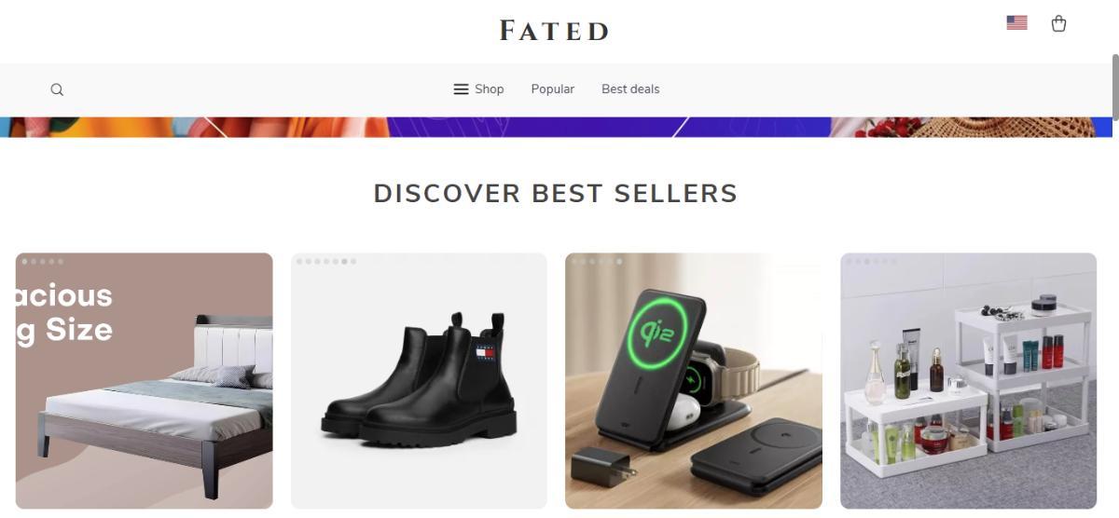1119x518 pixels.
Task: Click the US flag country selector
Action: tap(1016, 23)
